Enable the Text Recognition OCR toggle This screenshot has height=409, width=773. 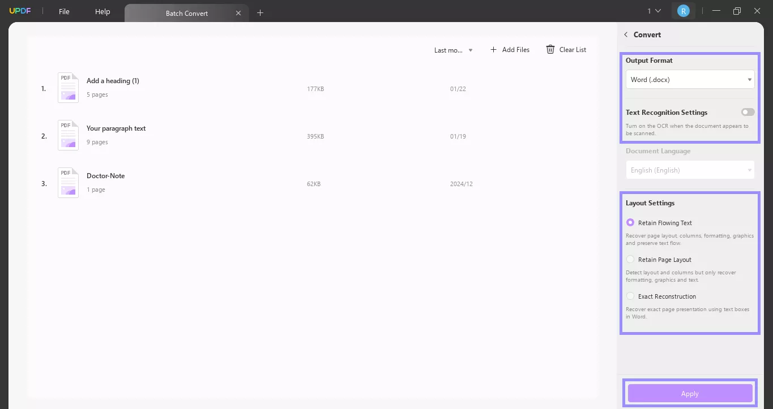[748, 112]
